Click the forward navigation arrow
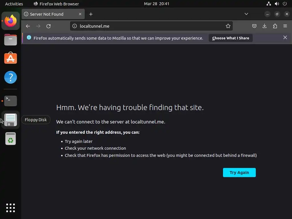The image size is (292, 219). click(38, 26)
